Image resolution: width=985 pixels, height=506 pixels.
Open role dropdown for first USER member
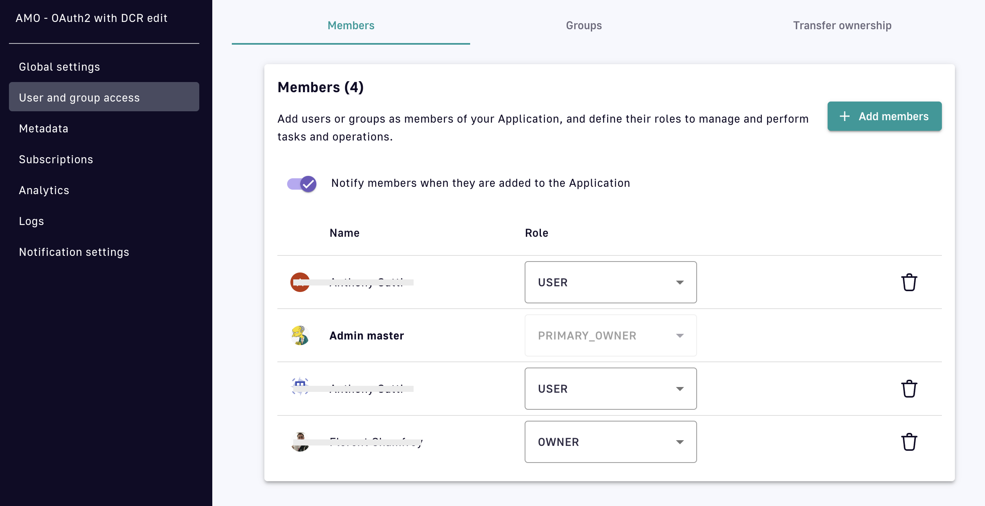pos(610,282)
